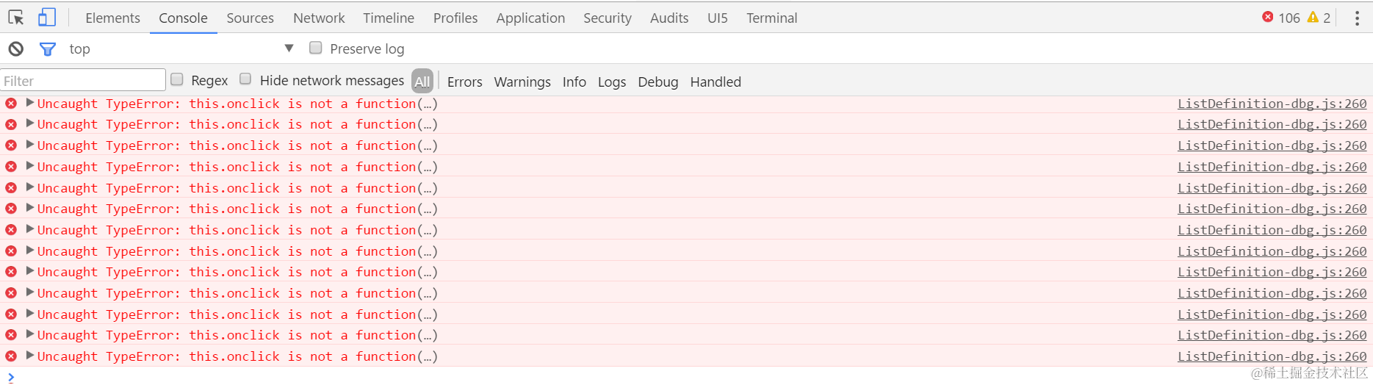The width and height of the screenshot is (1373, 385).
Task: Filter console by Handled
Action: [716, 82]
